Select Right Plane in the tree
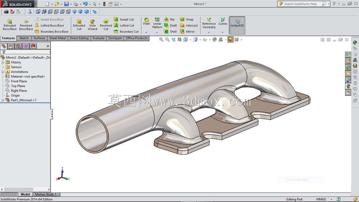 [x=16, y=91]
